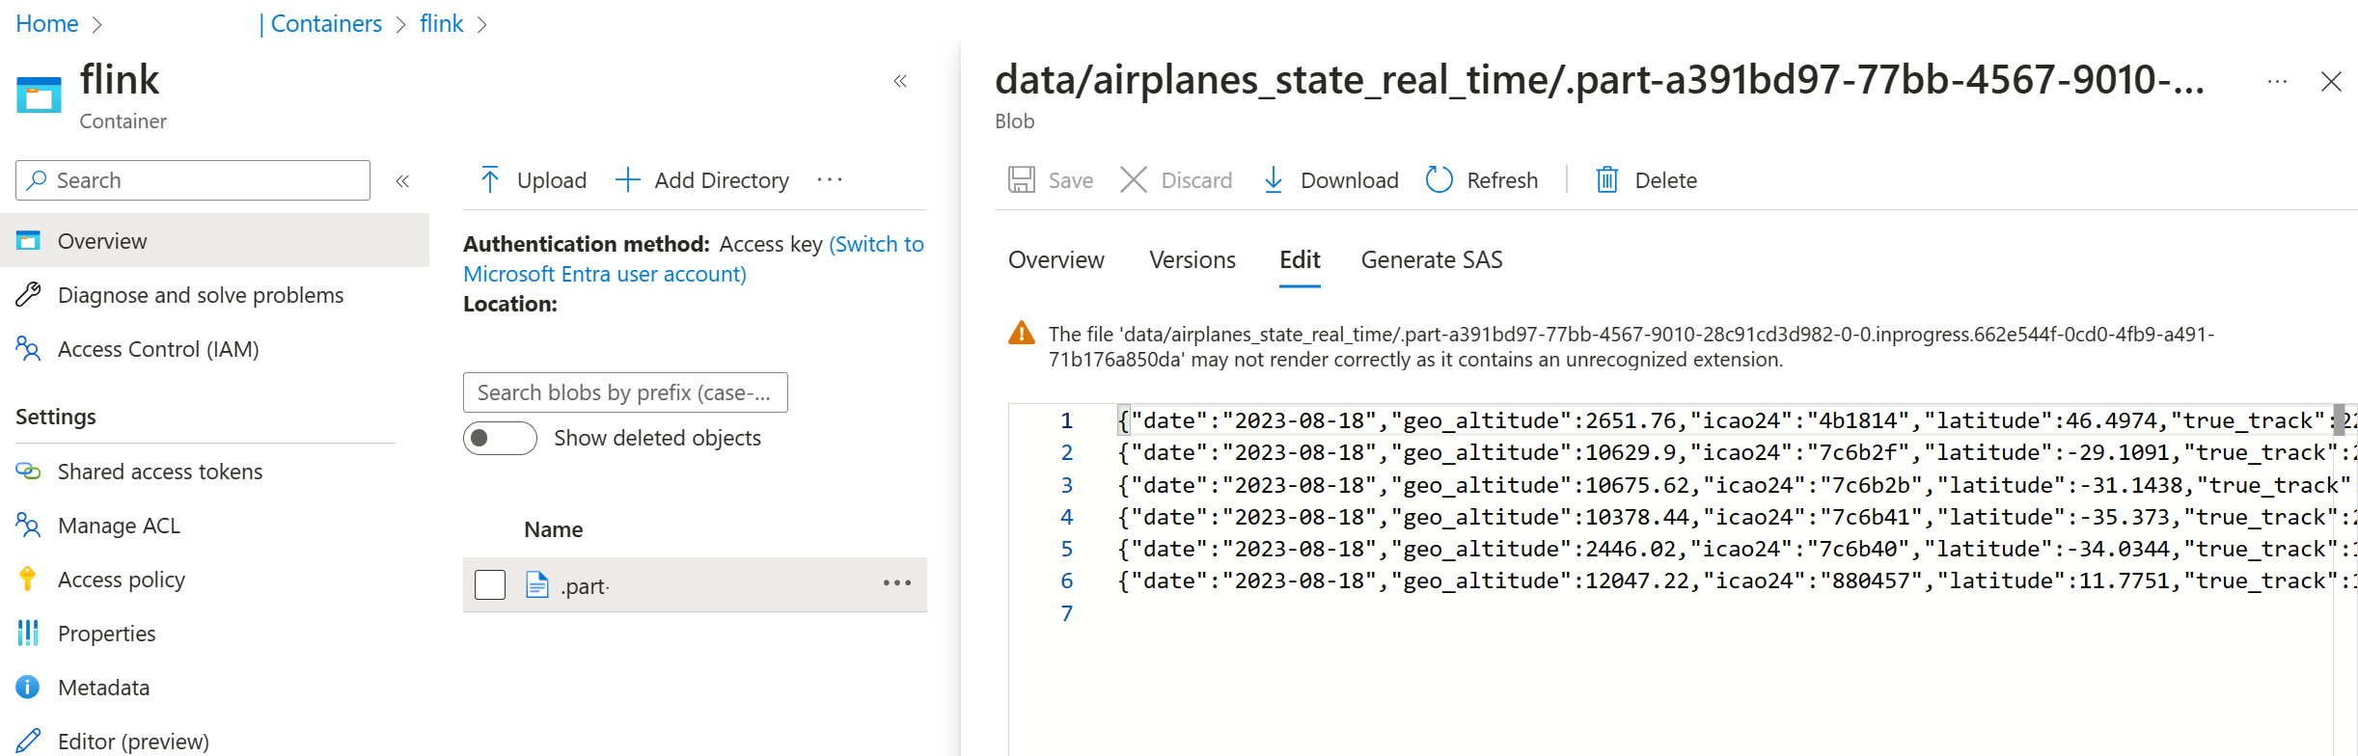Screen dimensions: 2358x756
Task: Open Access policy settings
Action: tap(121, 580)
